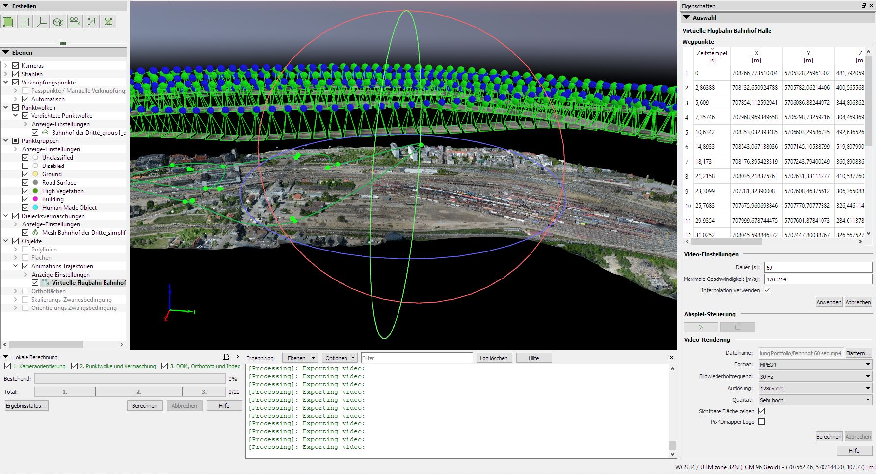
Task: Click the Dauer input field
Action: pyautogui.click(x=818, y=268)
